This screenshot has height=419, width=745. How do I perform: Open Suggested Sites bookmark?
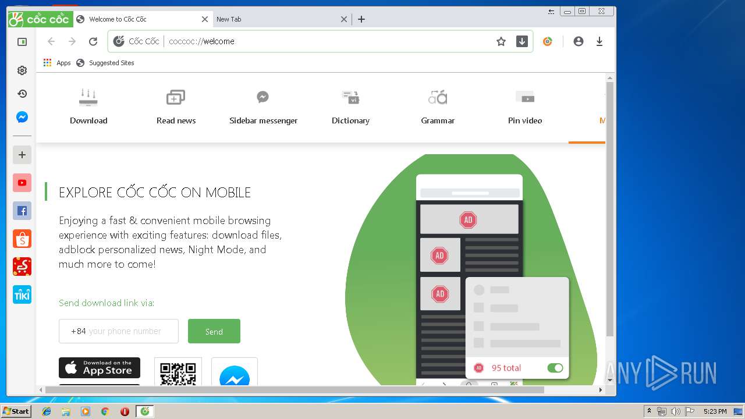(x=105, y=63)
